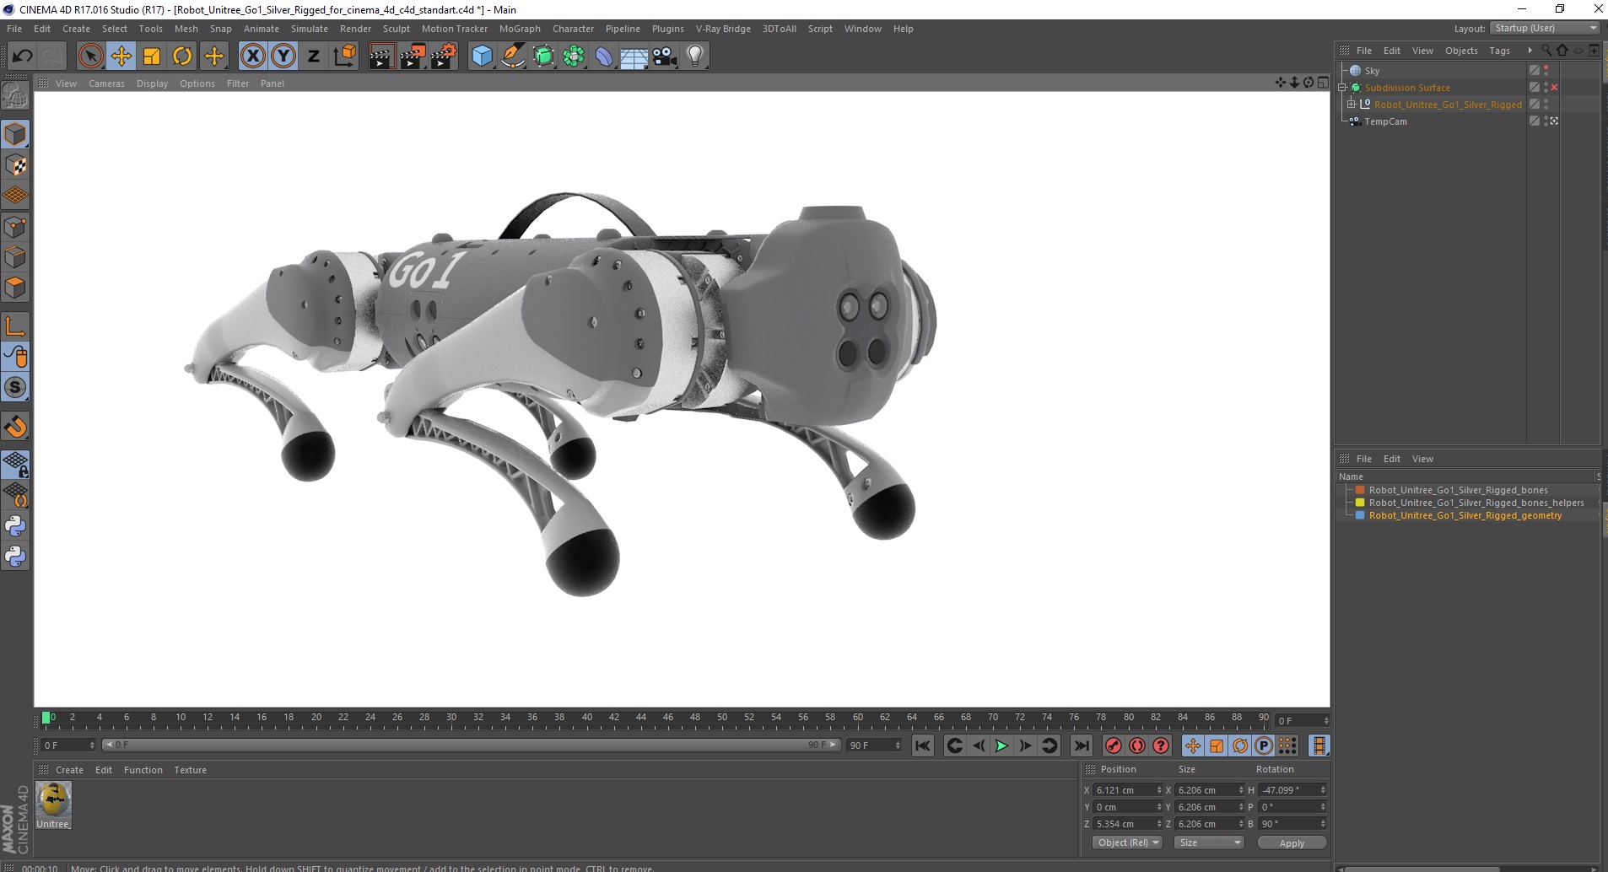Open the Size mode dropdown
Screen dimensions: 1608x872
pos(1210,842)
